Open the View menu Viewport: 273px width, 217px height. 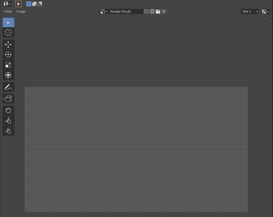coord(8,11)
